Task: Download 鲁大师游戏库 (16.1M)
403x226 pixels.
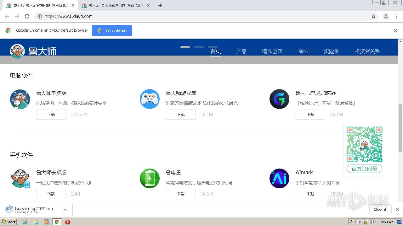Action: point(181,115)
